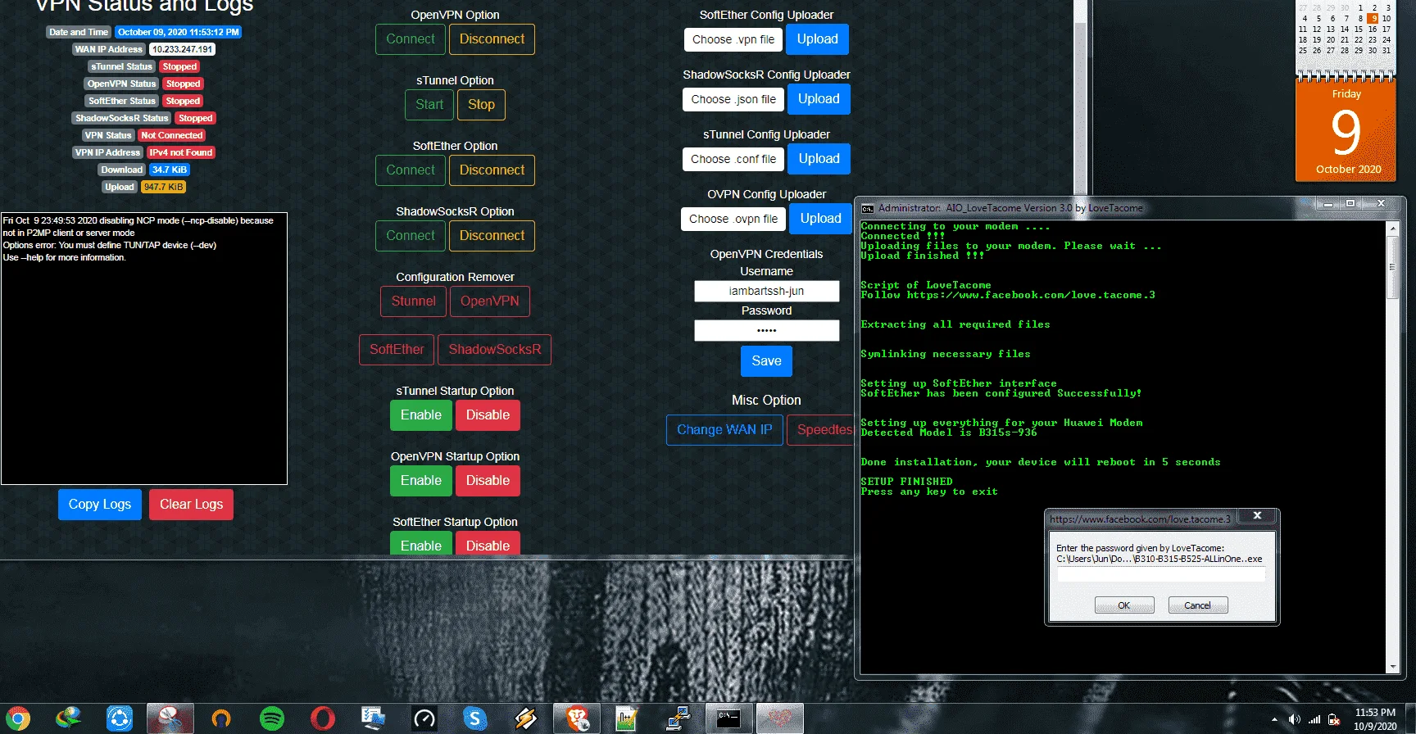Click the tray icon with red X
The width and height of the screenshot is (1416, 734).
tap(1334, 720)
